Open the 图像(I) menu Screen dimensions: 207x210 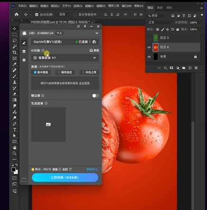[44, 6]
